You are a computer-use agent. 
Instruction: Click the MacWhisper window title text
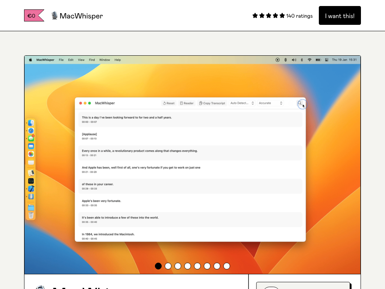(x=105, y=103)
